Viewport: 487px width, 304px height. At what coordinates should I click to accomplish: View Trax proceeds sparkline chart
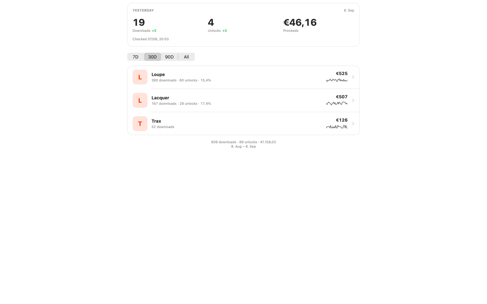tap(337, 127)
